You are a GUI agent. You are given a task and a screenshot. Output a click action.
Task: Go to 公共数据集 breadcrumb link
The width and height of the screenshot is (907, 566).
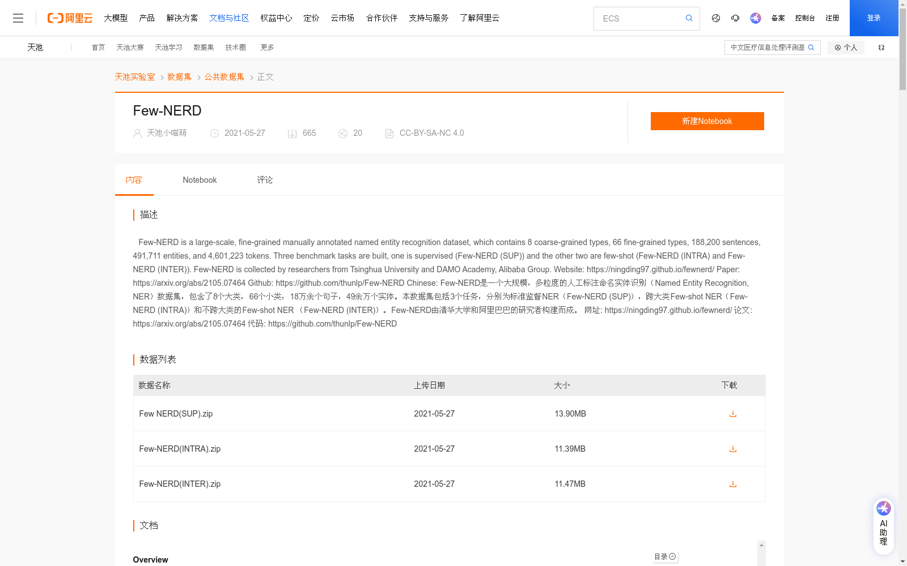224,77
